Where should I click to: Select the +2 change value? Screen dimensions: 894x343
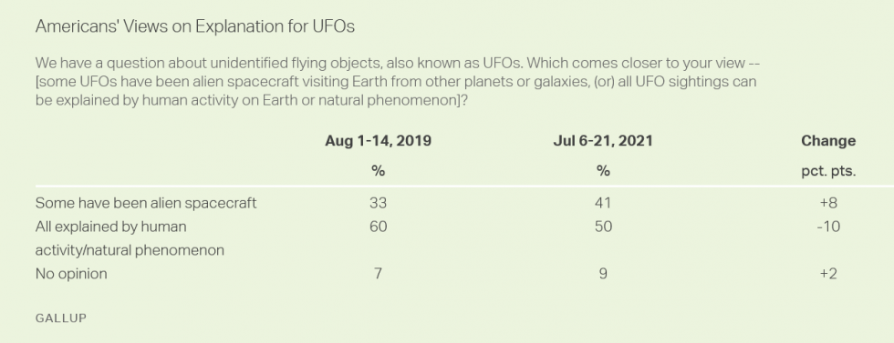point(828,274)
